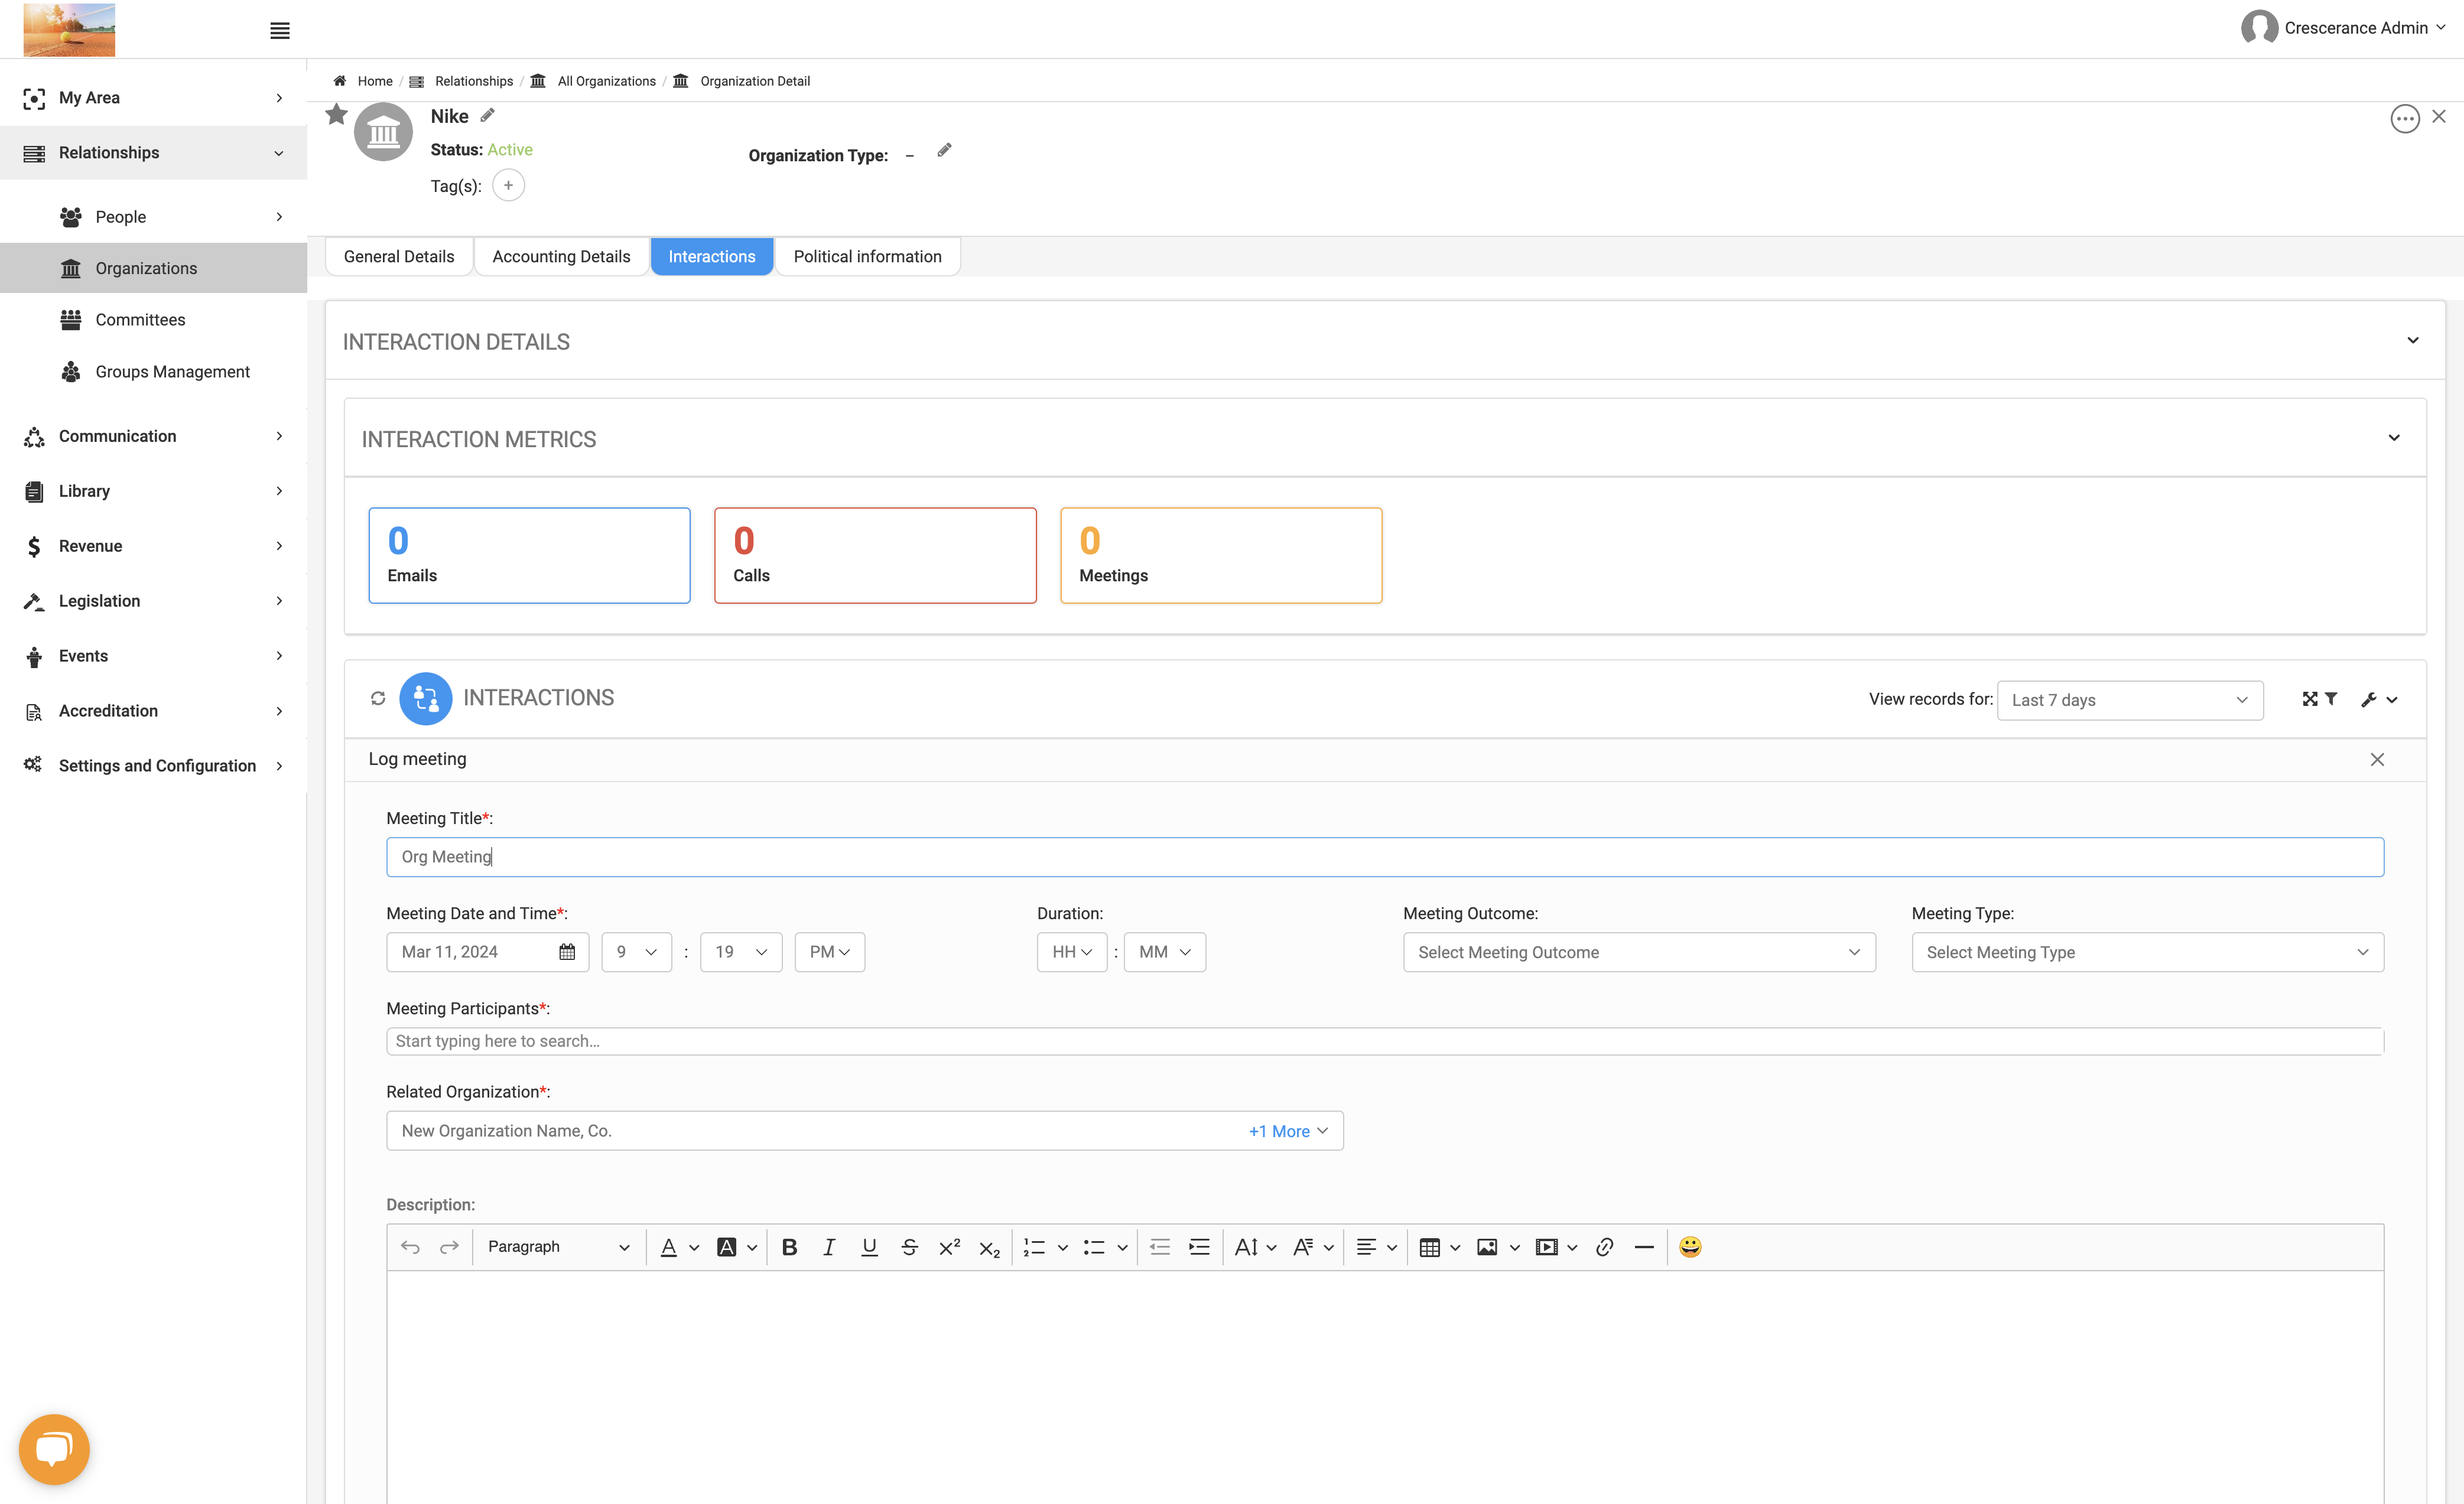Apply underline formatting in editor
The image size is (2464, 1504).
tap(869, 1247)
